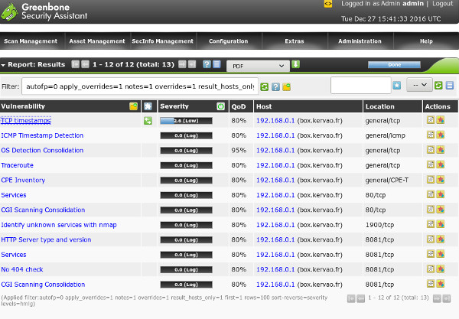The width and height of the screenshot is (459, 319).
Task: Sort results by the Severity column header
Action: [x=174, y=106]
